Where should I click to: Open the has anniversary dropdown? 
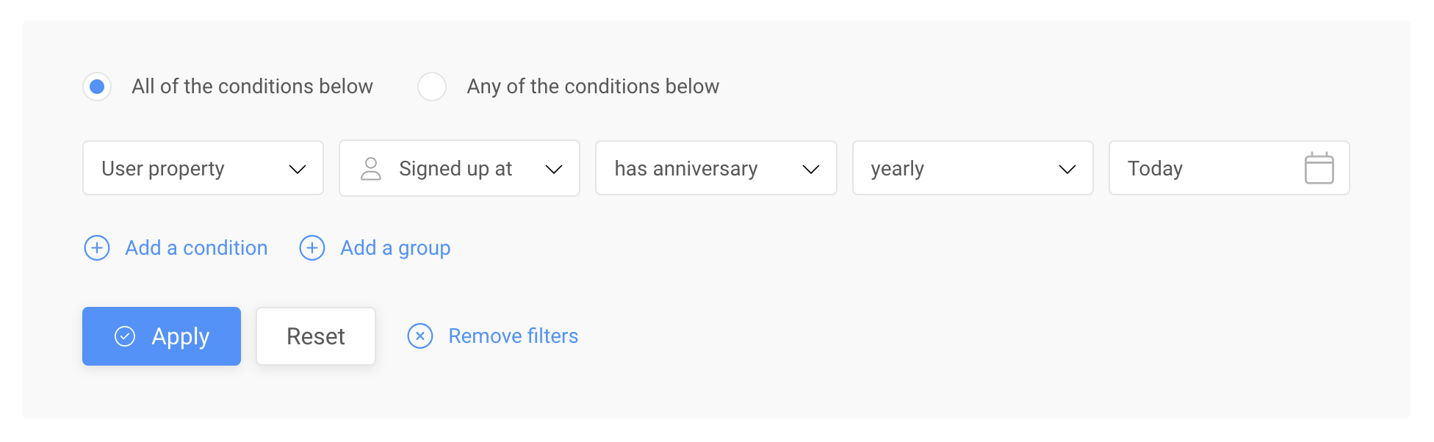tap(716, 168)
